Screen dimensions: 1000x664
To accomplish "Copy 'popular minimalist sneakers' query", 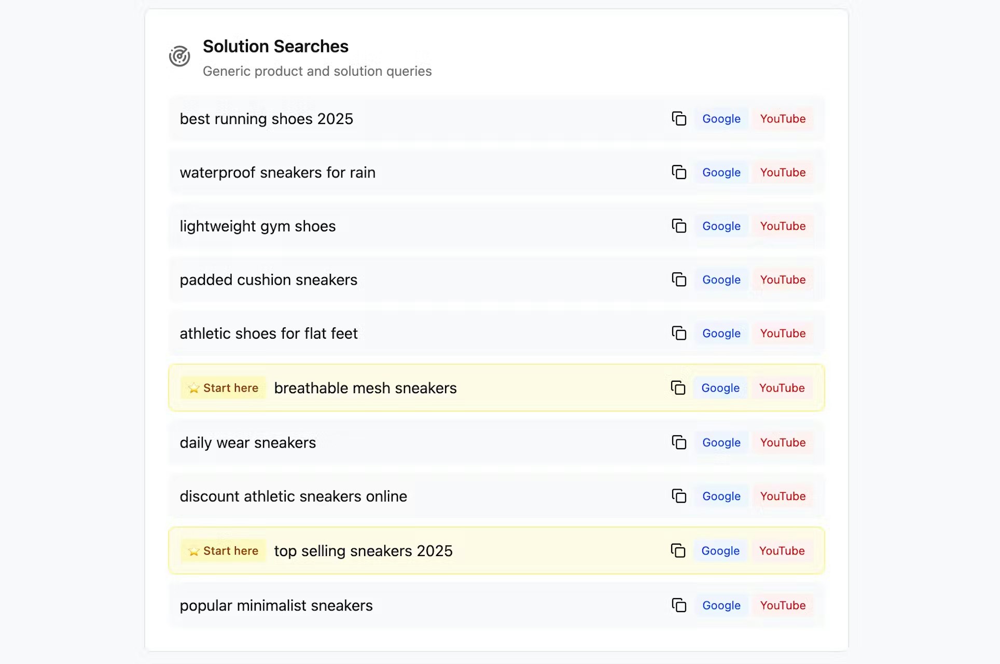I will tap(679, 605).
